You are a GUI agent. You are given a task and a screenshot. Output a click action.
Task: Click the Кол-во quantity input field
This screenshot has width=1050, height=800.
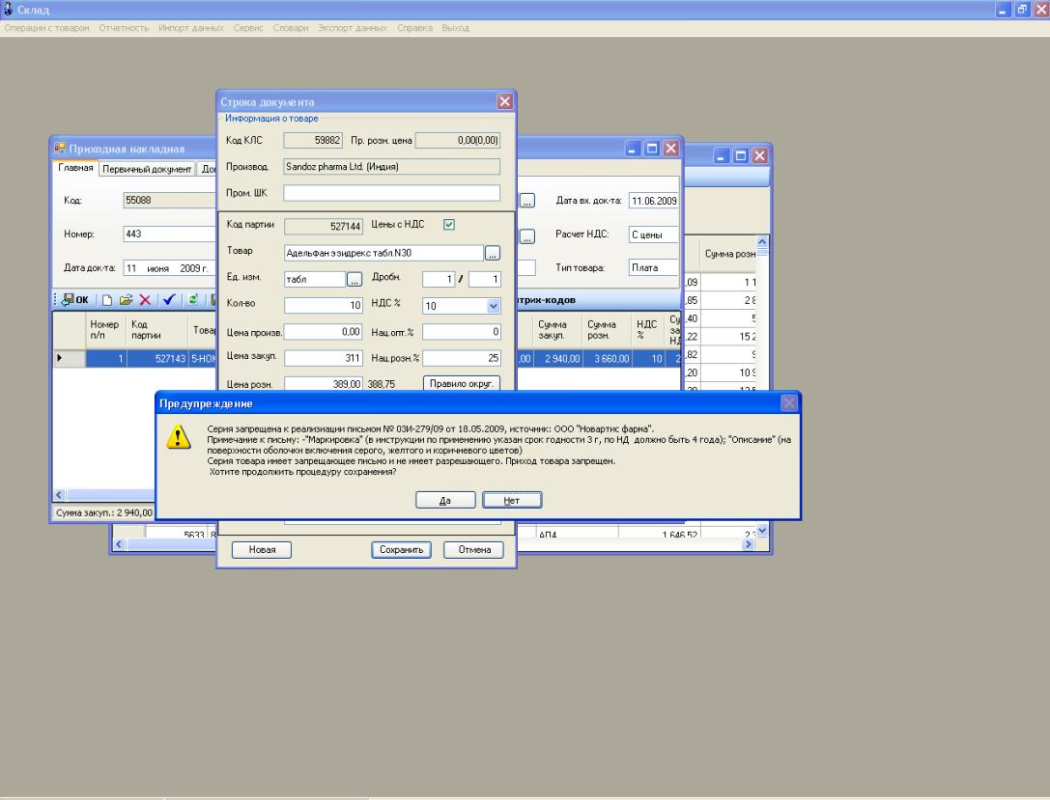(x=323, y=305)
